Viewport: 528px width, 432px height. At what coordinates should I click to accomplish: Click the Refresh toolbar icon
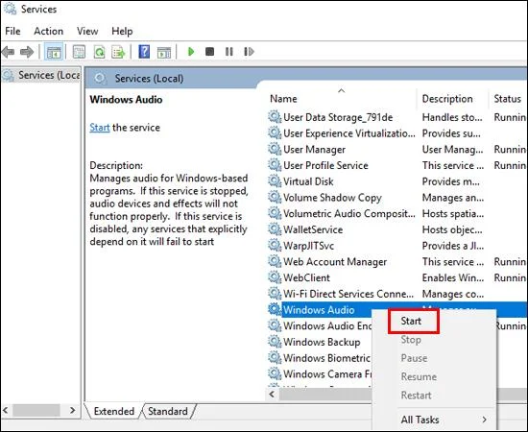click(99, 52)
